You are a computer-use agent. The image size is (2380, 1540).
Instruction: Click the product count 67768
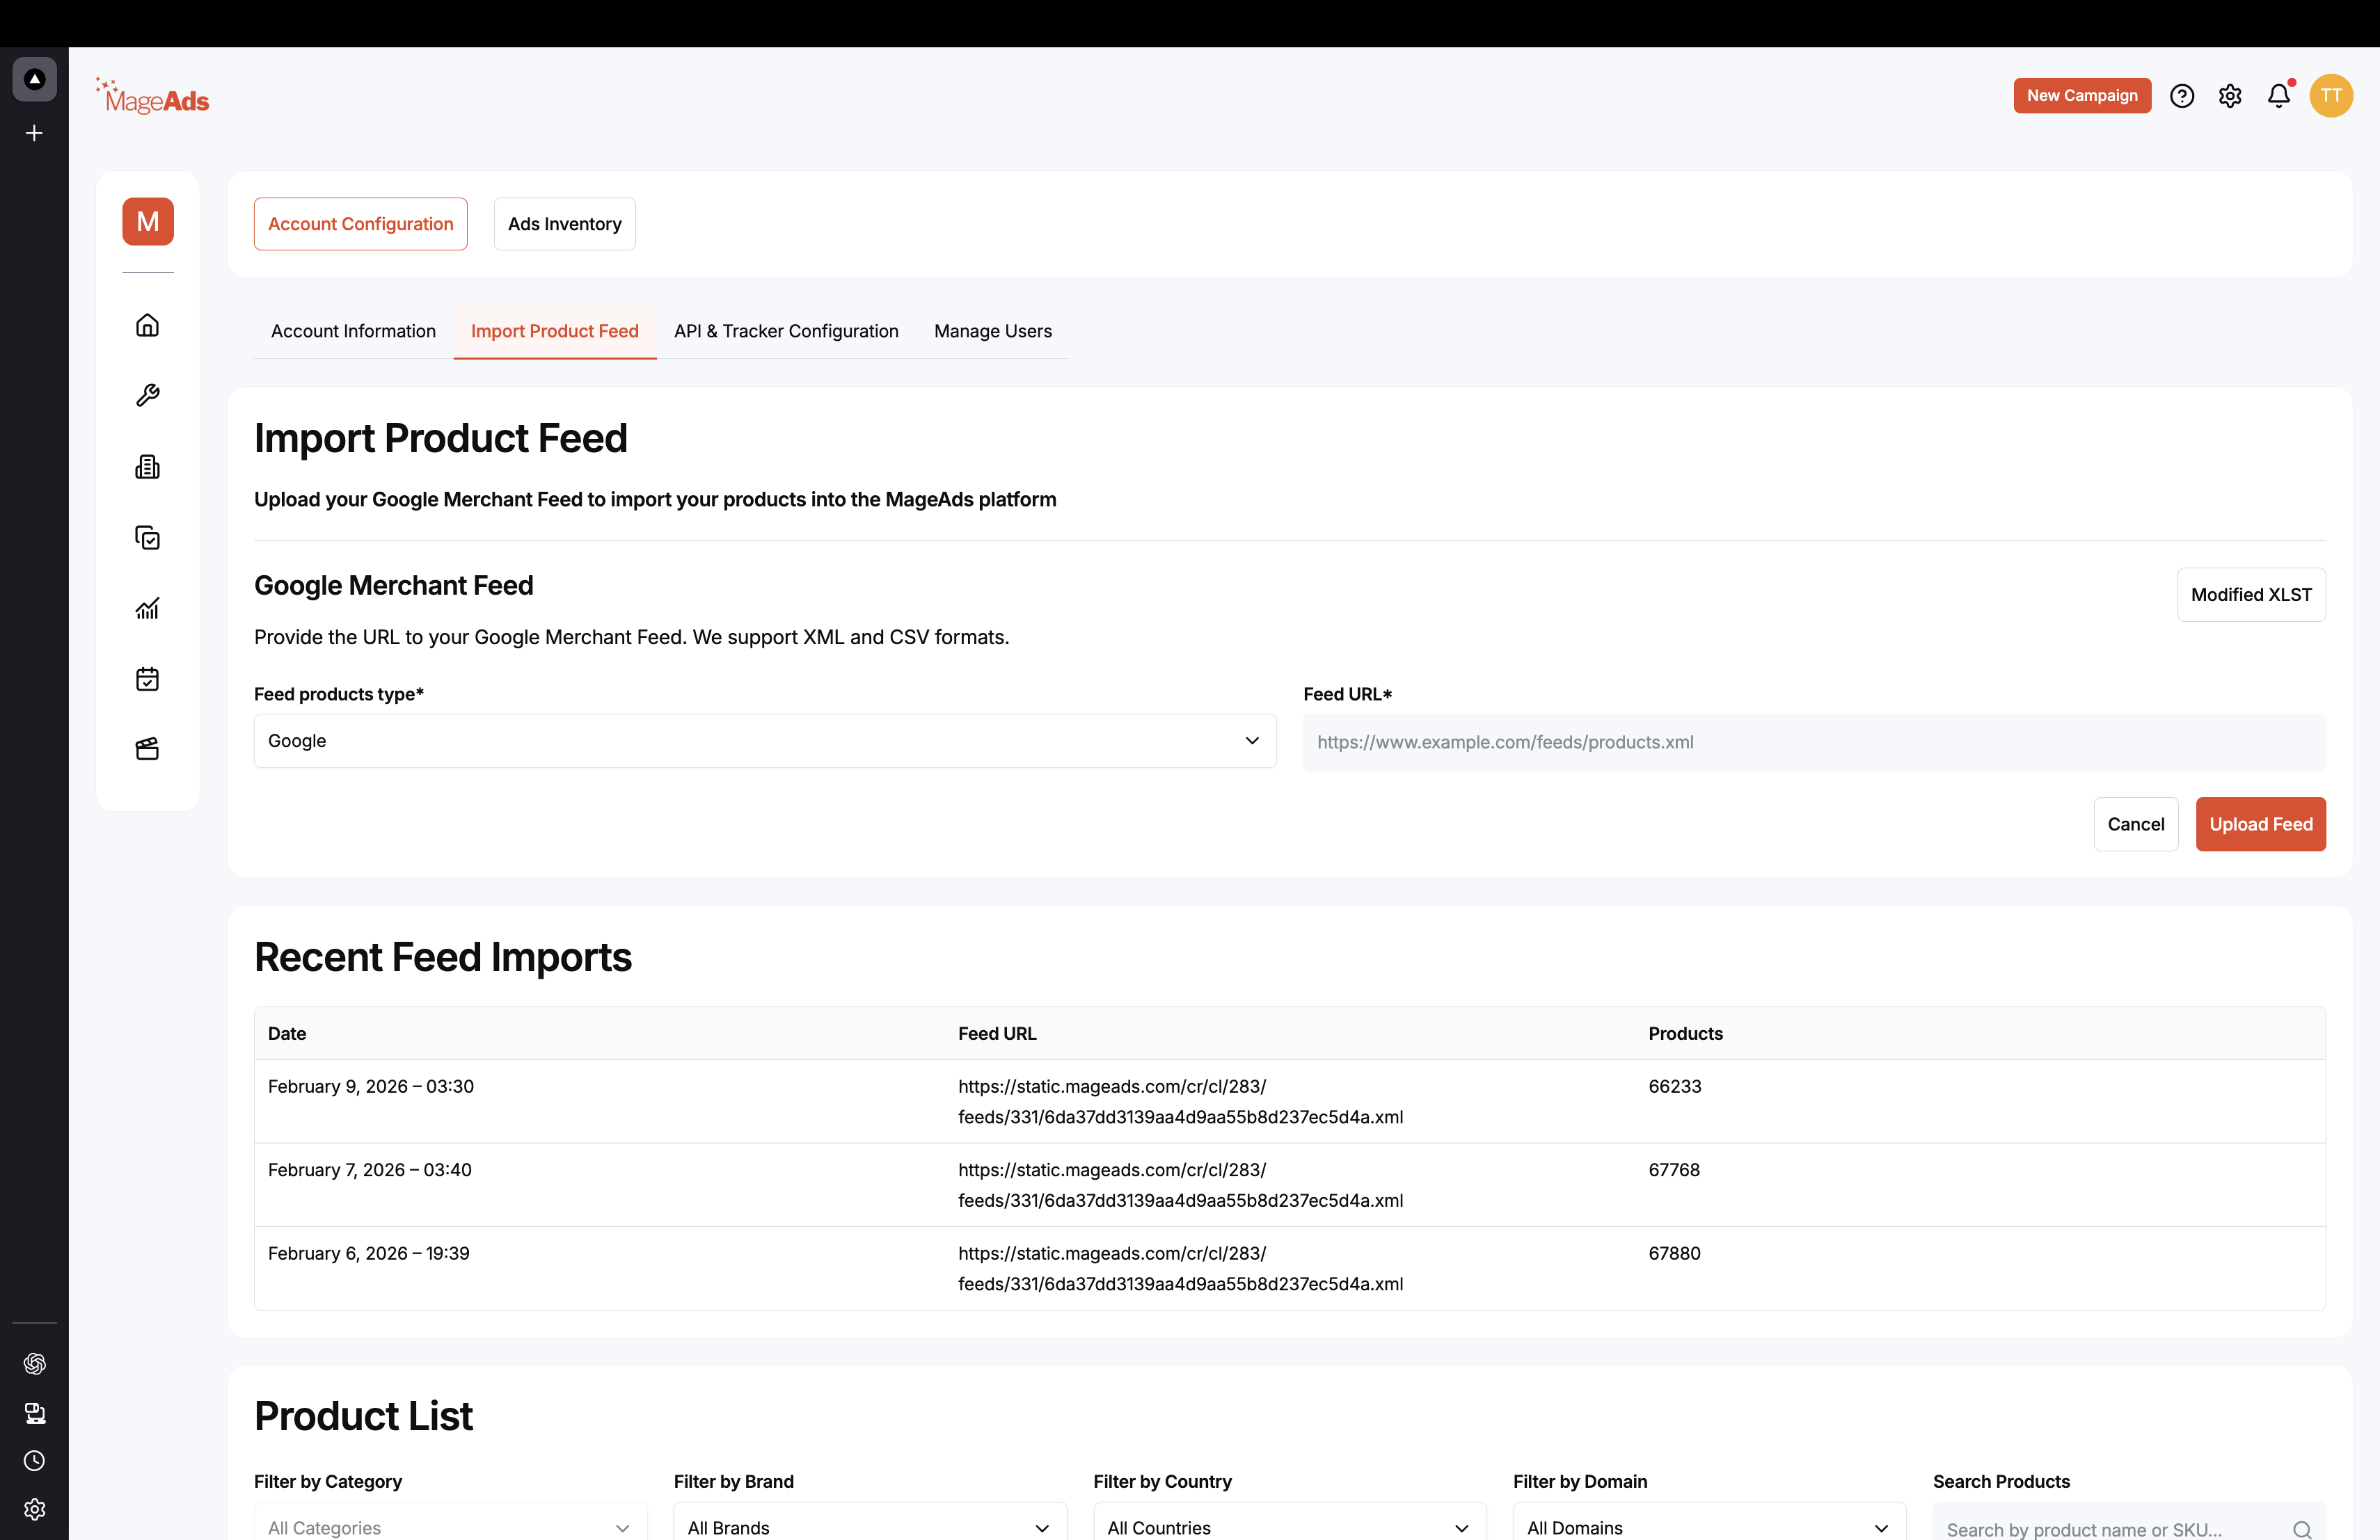pos(1673,1170)
